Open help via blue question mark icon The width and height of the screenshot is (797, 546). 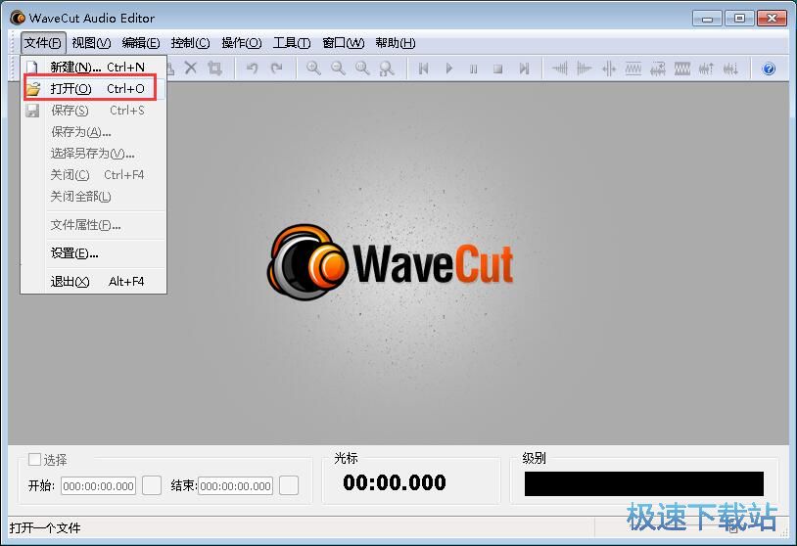[769, 68]
